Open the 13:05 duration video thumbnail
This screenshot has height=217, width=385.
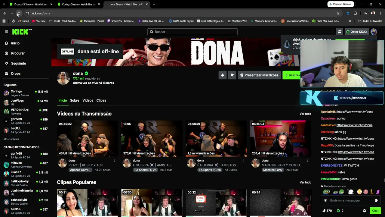[152, 139]
